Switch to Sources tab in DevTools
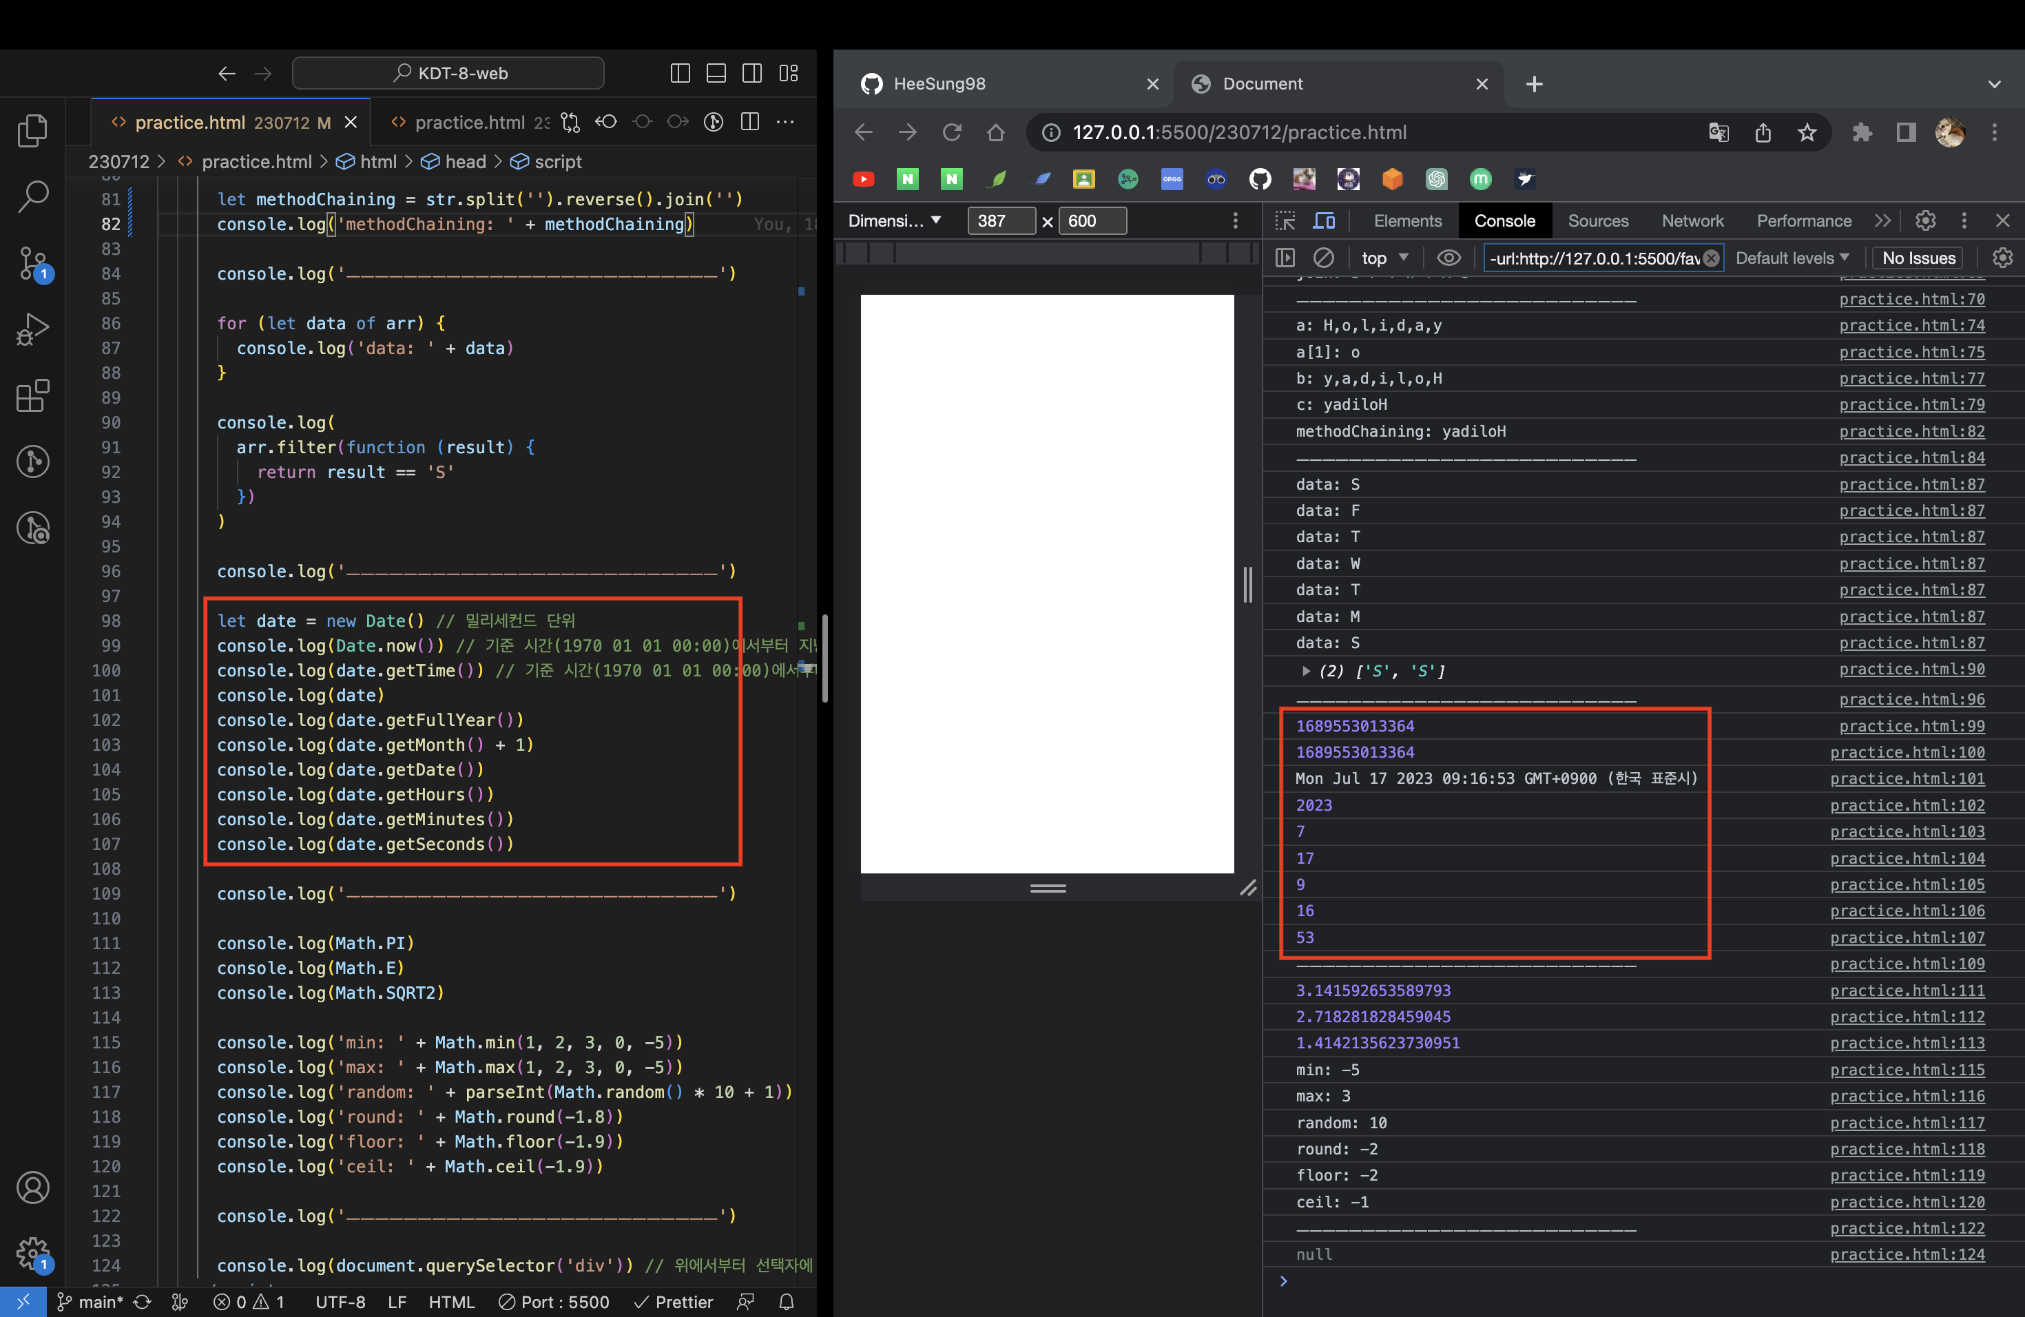This screenshot has width=2025, height=1317. tap(1597, 220)
